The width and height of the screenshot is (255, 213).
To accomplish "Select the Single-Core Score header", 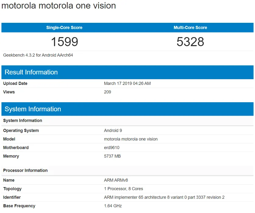I will (x=64, y=27).
